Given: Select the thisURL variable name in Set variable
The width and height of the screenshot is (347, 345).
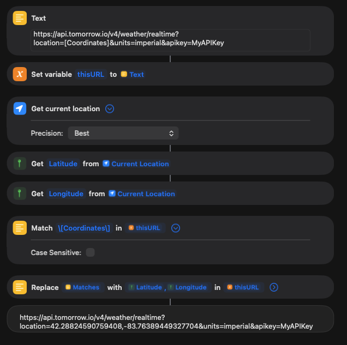Looking at the screenshot, I should pyautogui.click(x=91, y=74).
